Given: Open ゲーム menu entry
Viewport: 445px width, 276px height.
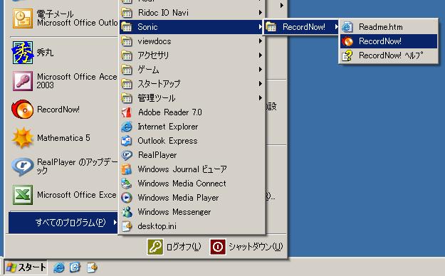Looking at the screenshot, I should (192, 70).
